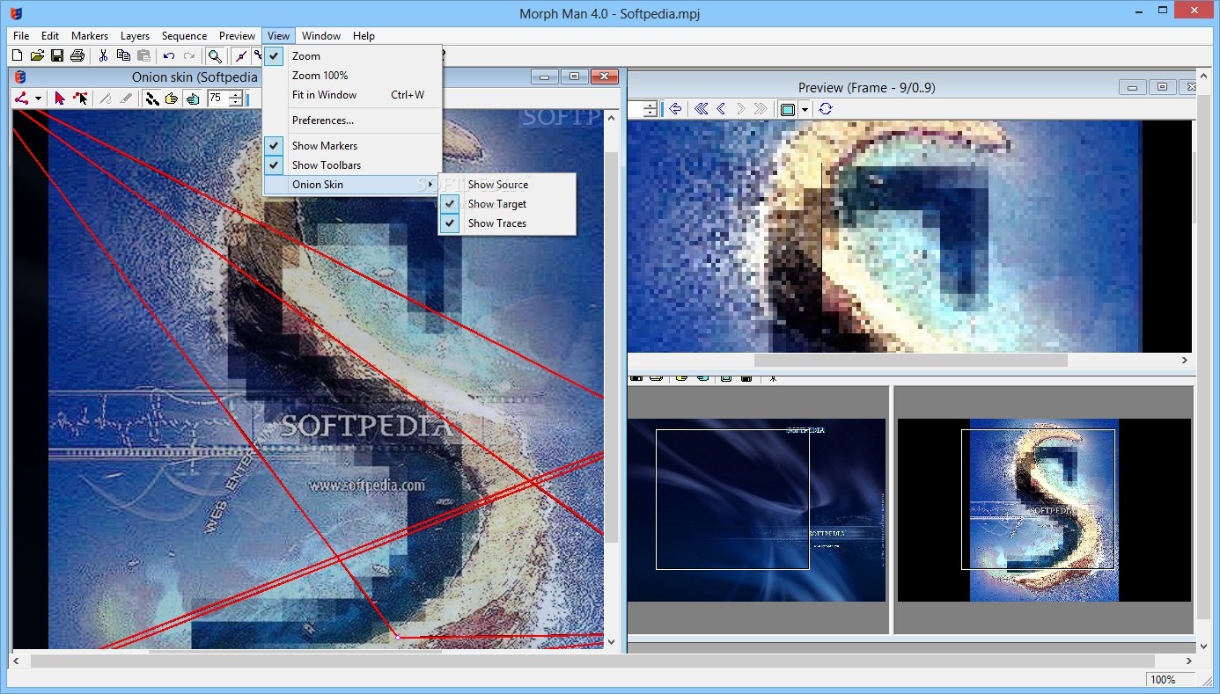Open the Help menu
The width and height of the screenshot is (1220, 694).
[364, 36]
